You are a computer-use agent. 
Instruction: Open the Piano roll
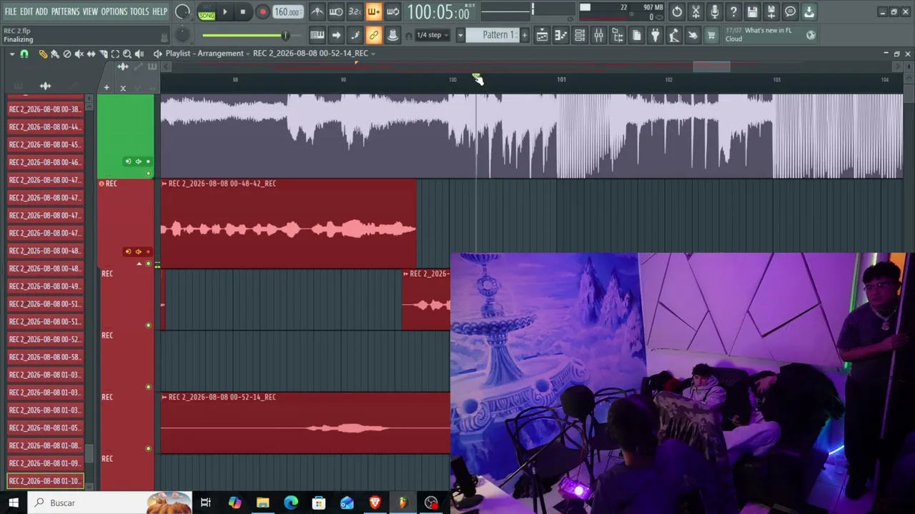pos(561,35)
